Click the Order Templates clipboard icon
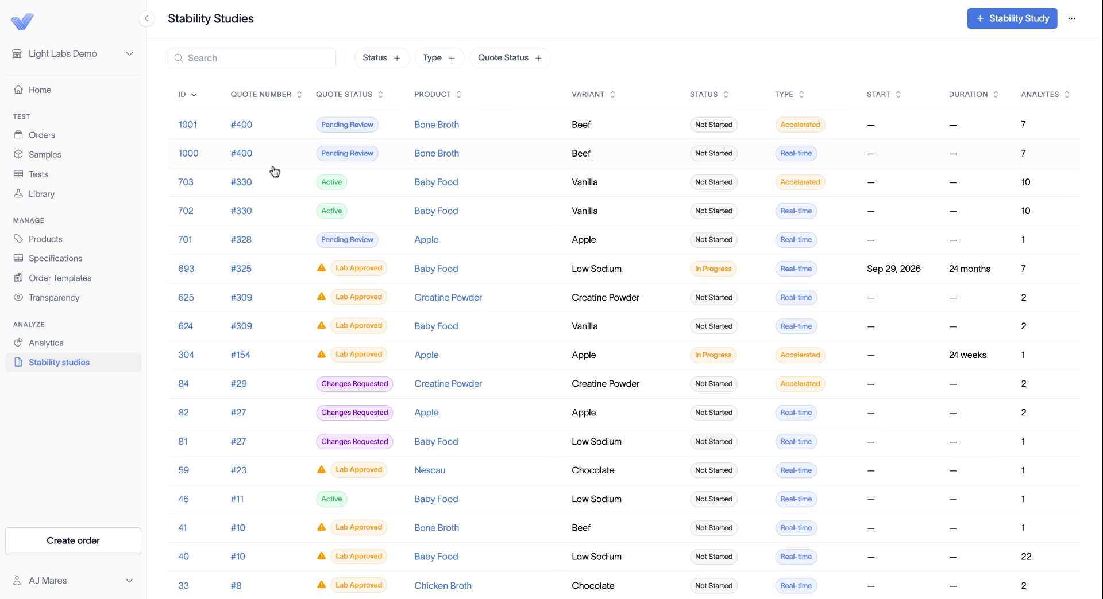Screen dimensions: 1103x599 18,278
